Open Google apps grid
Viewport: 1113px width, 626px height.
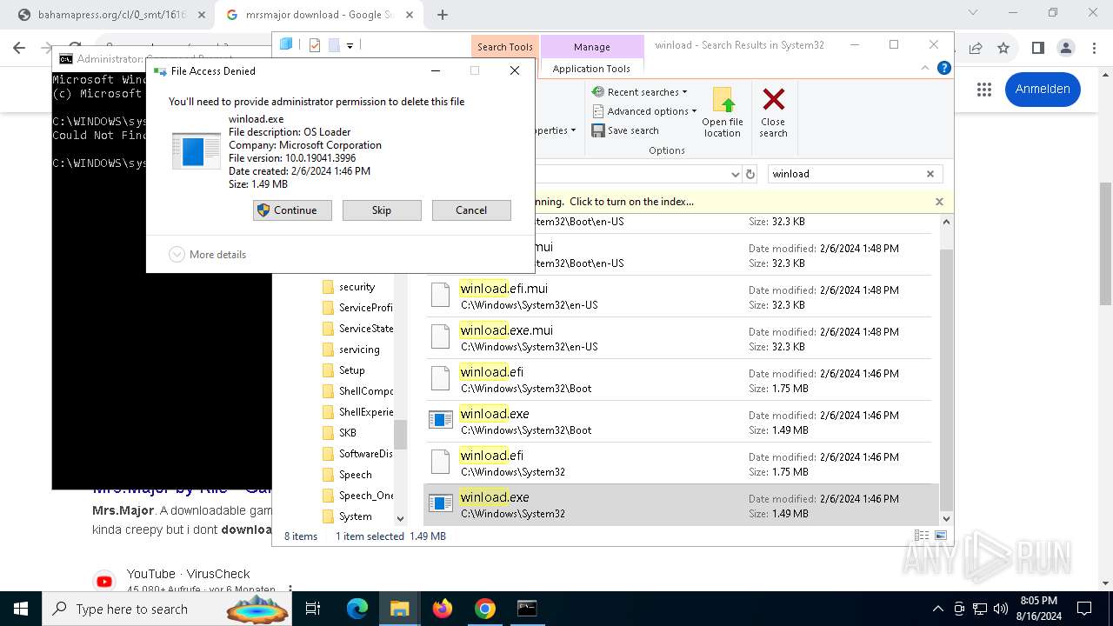(x=983, y=89)
